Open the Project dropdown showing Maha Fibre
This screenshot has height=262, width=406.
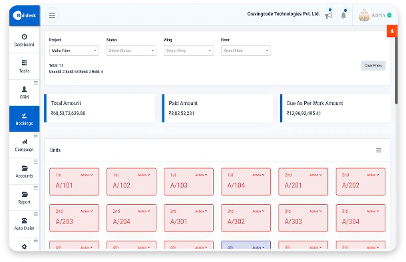74,51
